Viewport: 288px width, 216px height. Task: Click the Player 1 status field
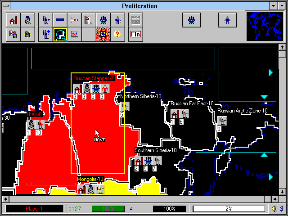[x=34, y=209]
